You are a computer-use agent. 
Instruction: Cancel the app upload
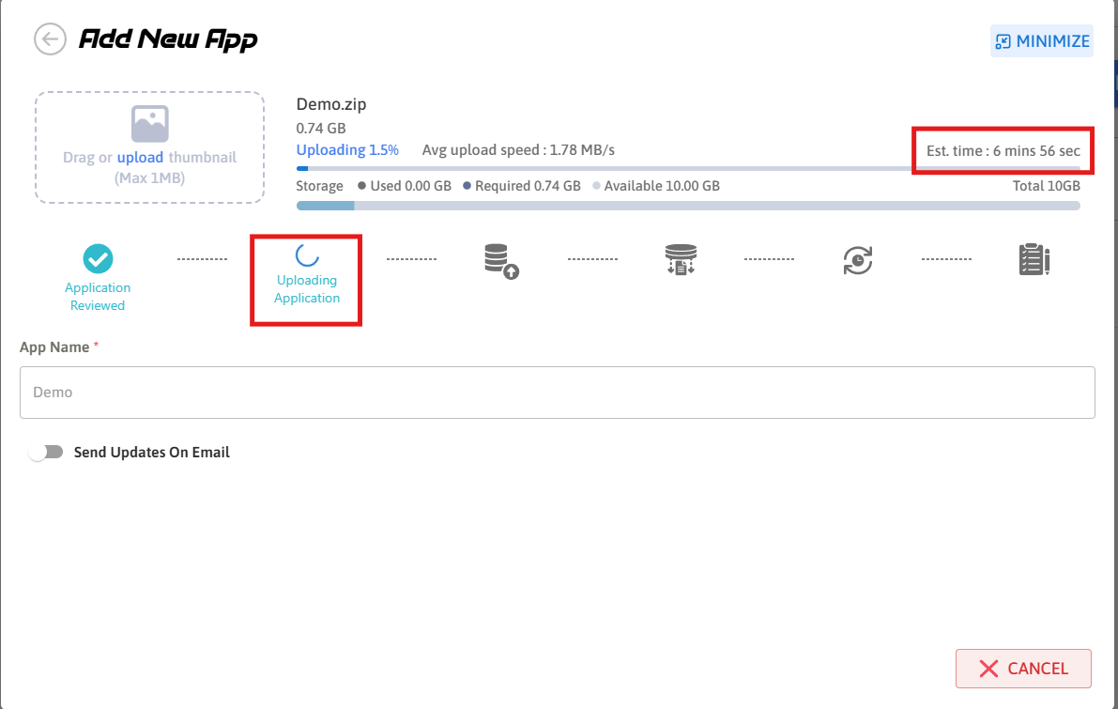tap(1023, 669)
